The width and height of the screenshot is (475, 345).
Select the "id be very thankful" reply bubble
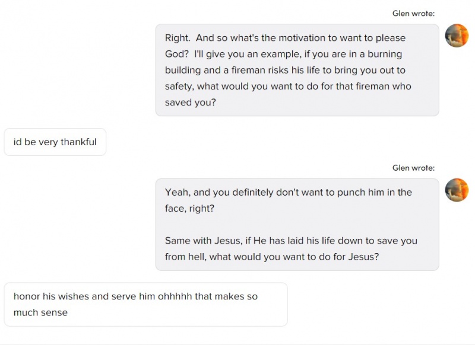pyautogui.click(x=55, y=142)
